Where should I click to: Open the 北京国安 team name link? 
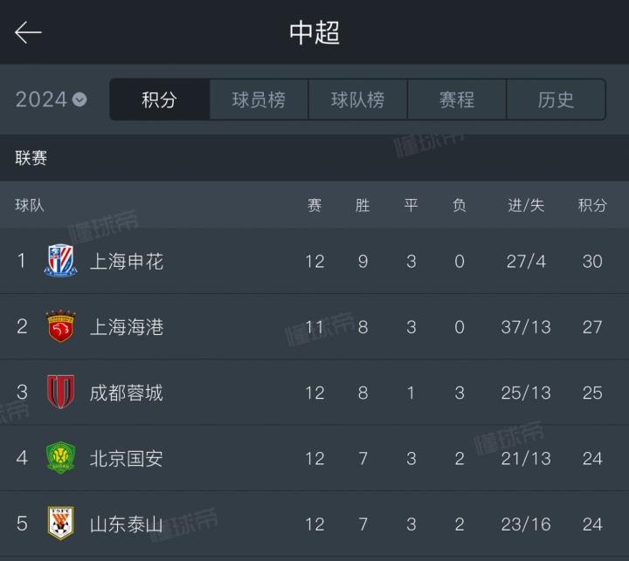127,458
